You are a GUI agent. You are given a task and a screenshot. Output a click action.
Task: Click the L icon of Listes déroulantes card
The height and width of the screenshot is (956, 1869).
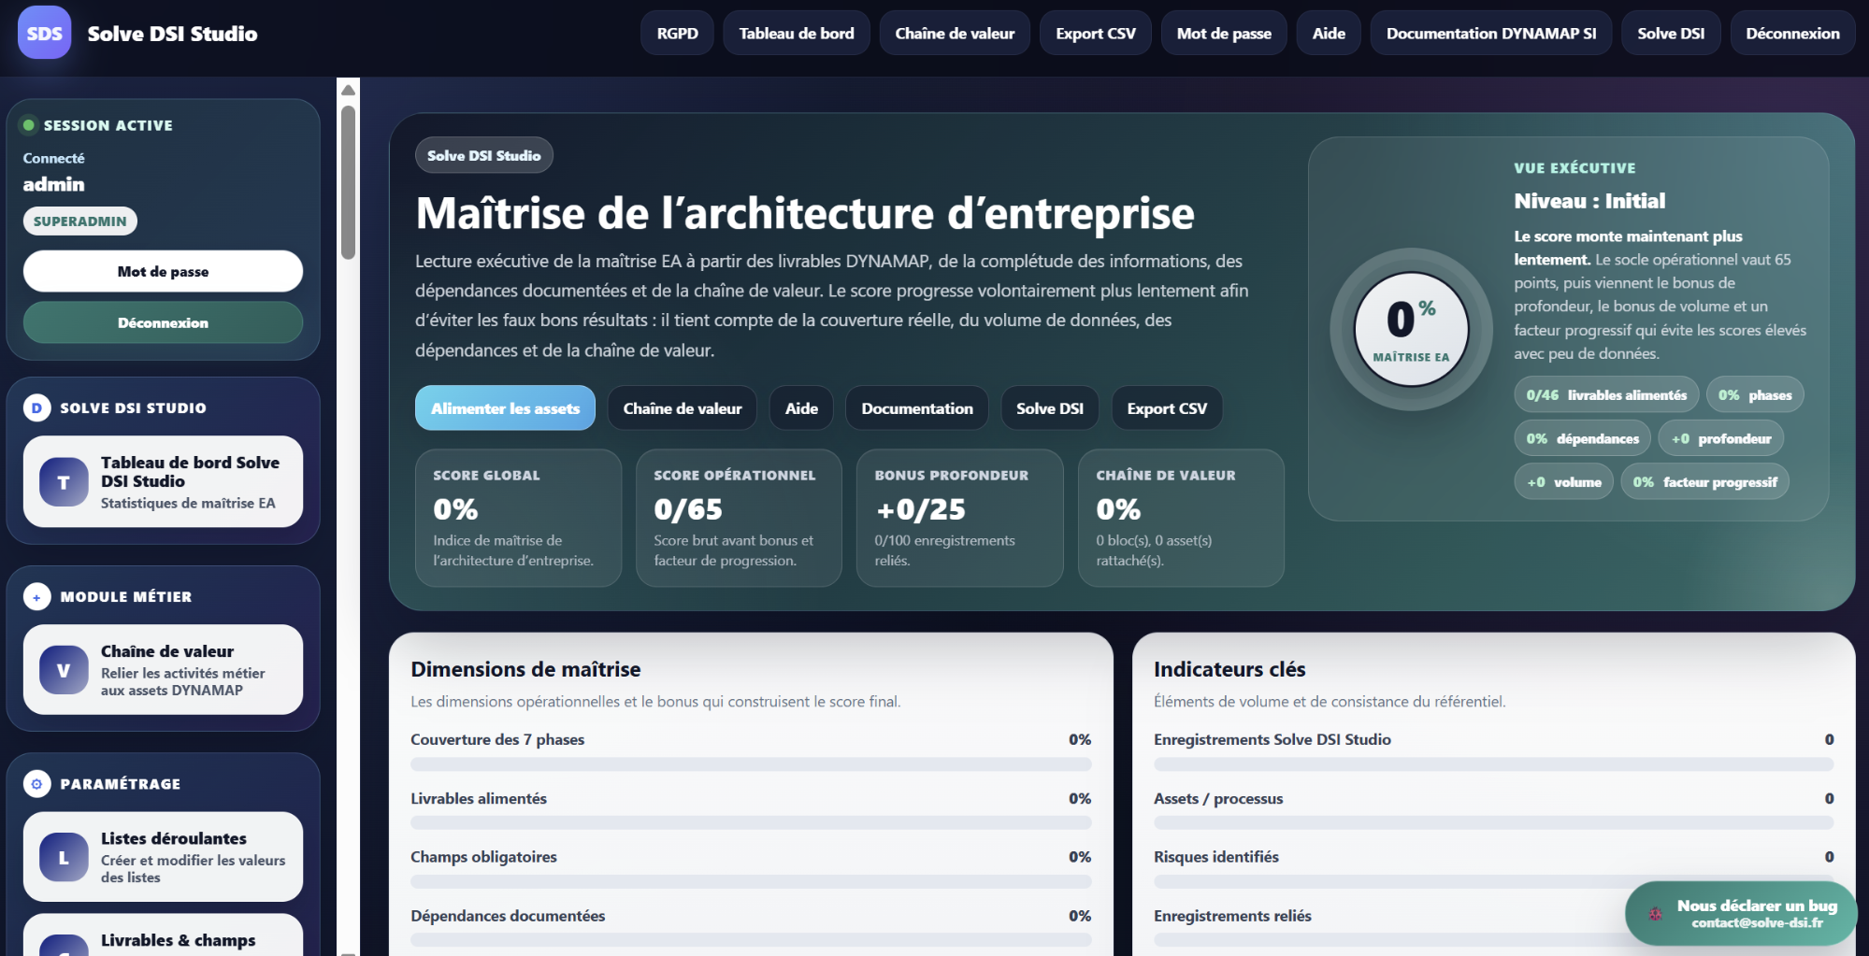(64, 857)
